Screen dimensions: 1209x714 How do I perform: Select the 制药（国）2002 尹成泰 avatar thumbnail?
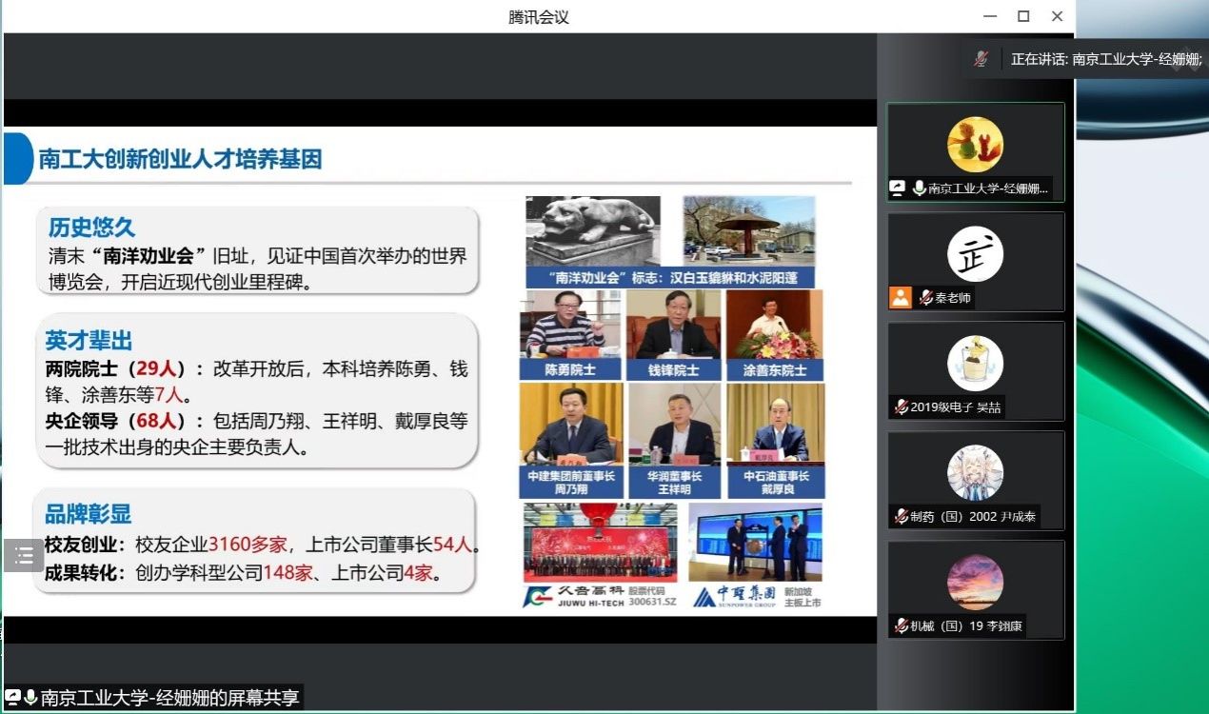[975, 473]
